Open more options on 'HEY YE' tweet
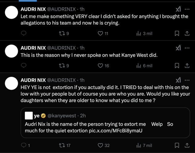The height and width of the screenshot is (153, 195). 187,80
